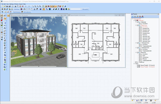This screenshot has height=104, width=161.
Task: Open the Export menu
Action: pyautogui.click(x=21, y=4)
